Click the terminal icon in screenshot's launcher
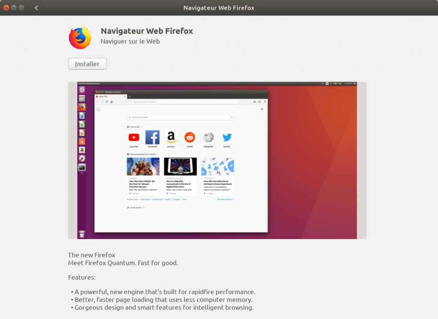The width and height of the screenshot is (438, 319). point(82,167)
